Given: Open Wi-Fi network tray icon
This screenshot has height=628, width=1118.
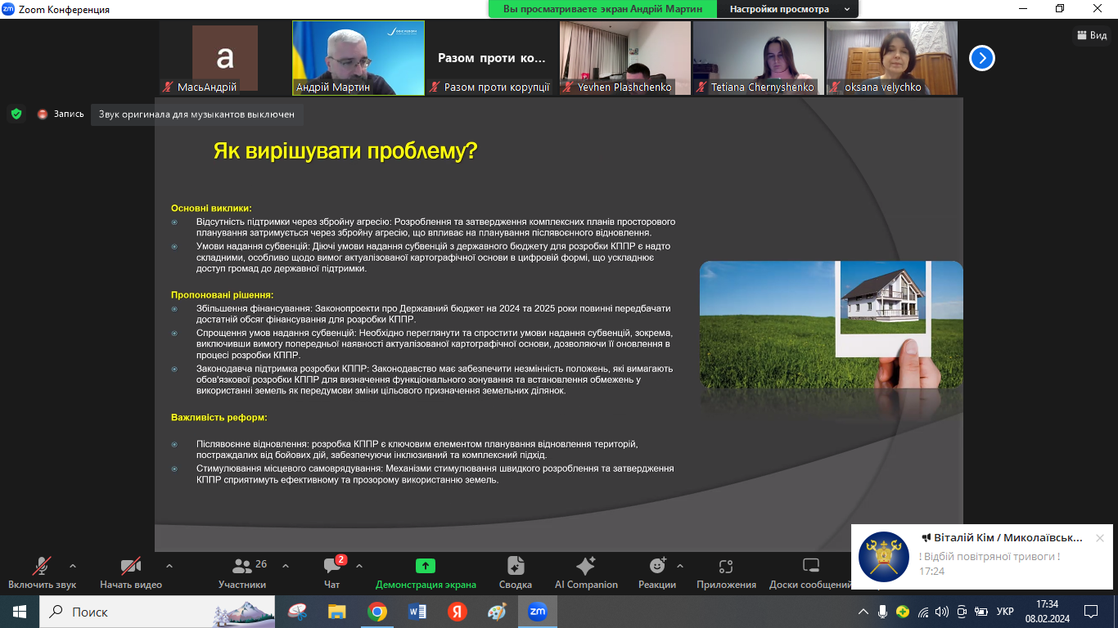Looking at the screenshot, I should click(923, 612).
